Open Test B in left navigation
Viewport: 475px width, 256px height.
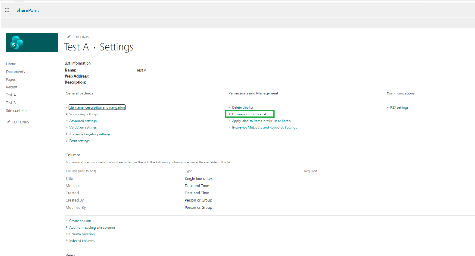[x=11, y=103]
